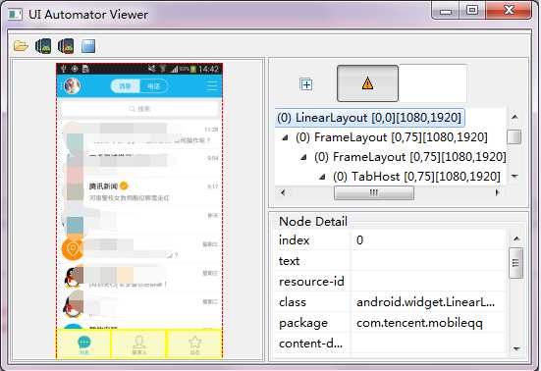The image size is (541, 371).
Task: Click the 'text' property row
Action: [391, 261]
